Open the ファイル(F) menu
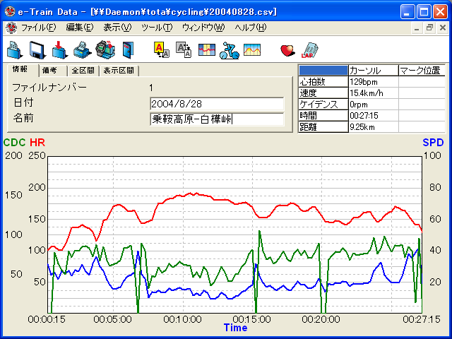452x339 pixels. 38,28
